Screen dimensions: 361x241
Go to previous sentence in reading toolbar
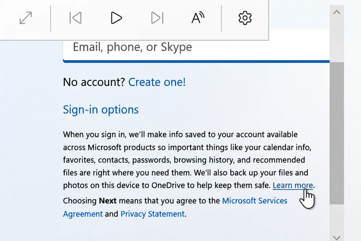point(75,18)
